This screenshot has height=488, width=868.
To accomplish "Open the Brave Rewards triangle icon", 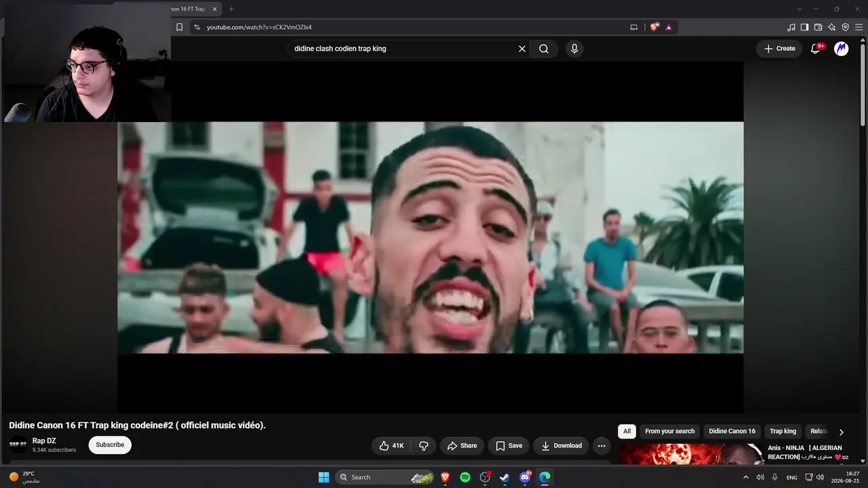I will [669, 27].
